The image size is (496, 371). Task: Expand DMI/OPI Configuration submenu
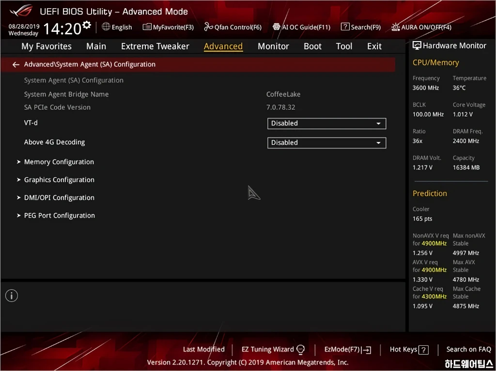coord(59,198)
